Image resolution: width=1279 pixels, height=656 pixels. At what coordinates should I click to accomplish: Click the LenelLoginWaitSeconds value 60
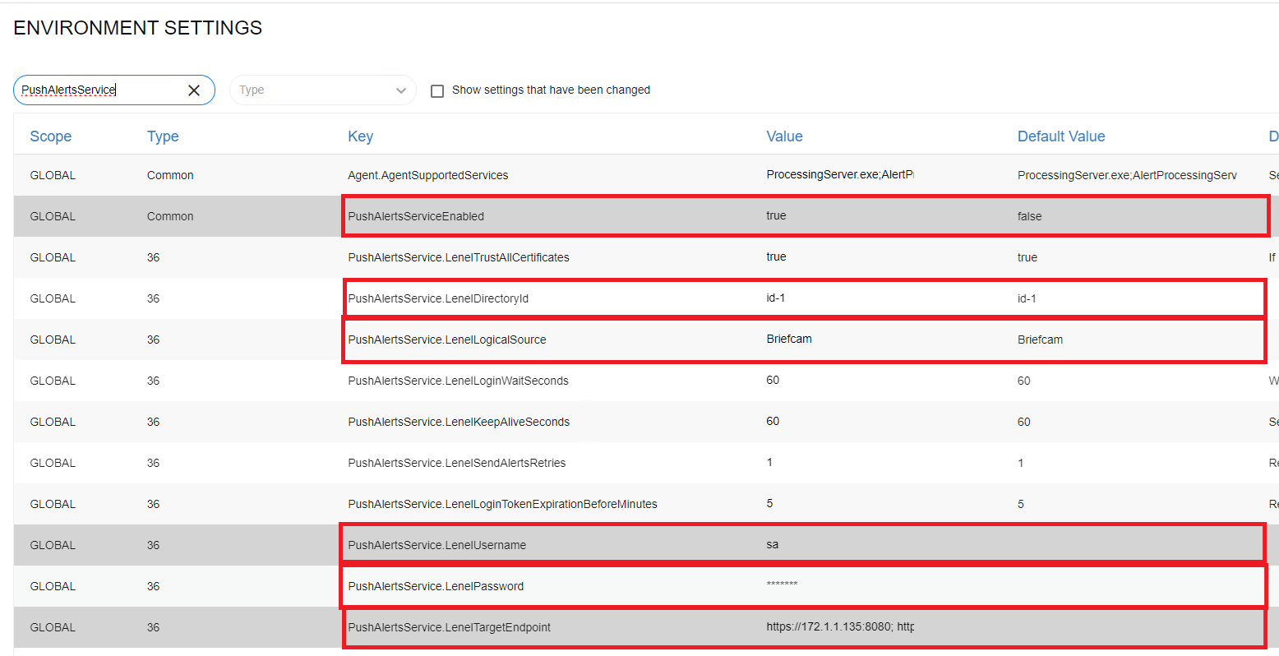pyautogui.click(x=773, y=380)
